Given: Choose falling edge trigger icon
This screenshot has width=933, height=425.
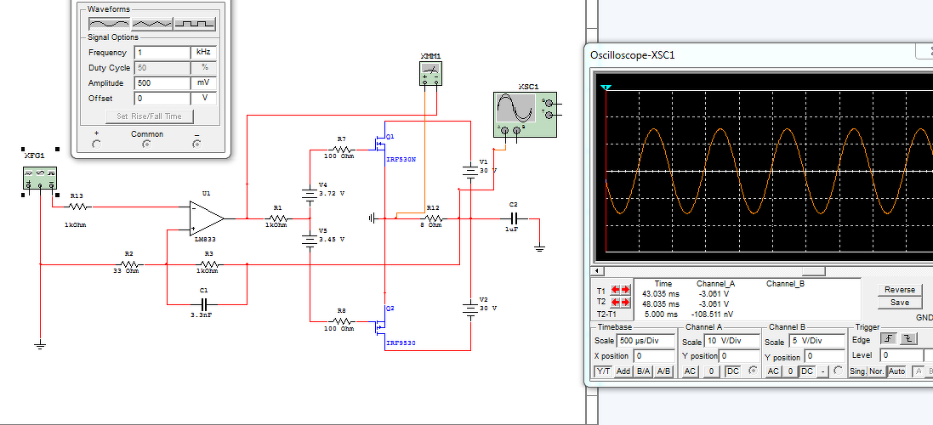Looking at the screenshot, I should pyautogui.click(x=908, y=339).
